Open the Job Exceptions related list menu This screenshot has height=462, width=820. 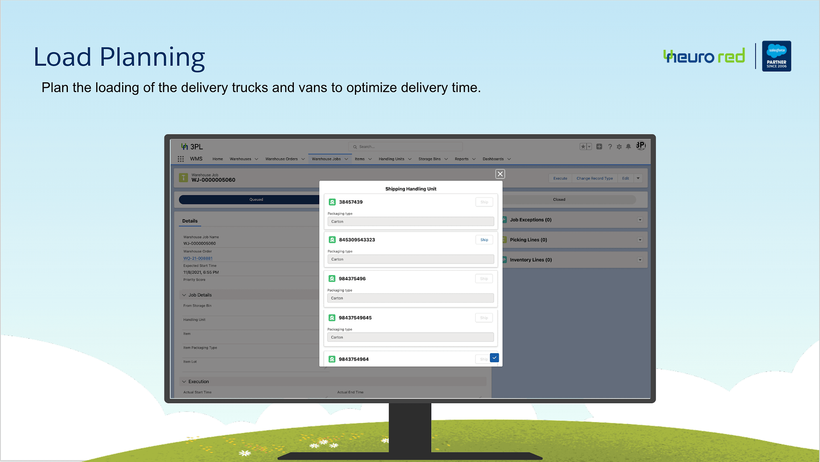[640, 220]
